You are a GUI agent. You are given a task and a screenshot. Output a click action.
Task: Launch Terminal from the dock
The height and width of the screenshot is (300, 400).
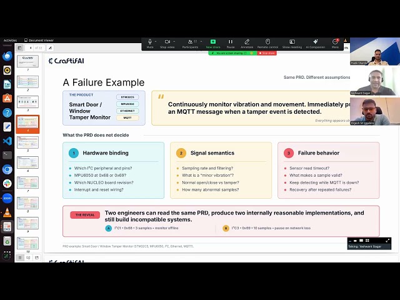click(x=7, y=155)
